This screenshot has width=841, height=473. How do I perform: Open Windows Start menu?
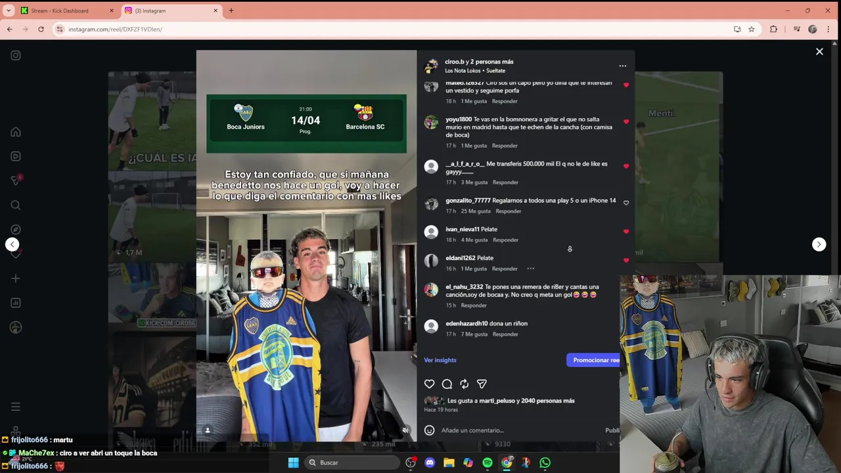[x=293, y=462]
